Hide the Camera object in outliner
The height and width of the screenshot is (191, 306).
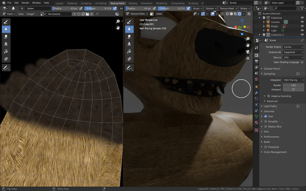pyautogui.click(x=302, y=22)
